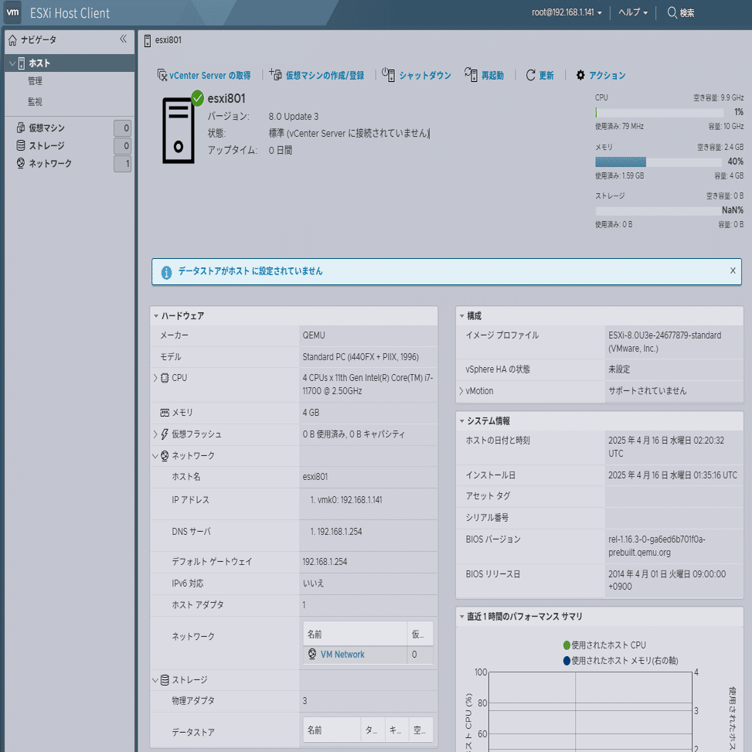Image resolution: width=752 pixels, height=752 pixels.
Task: Collapse the システム情報 panel
Action: coord(462,421)
